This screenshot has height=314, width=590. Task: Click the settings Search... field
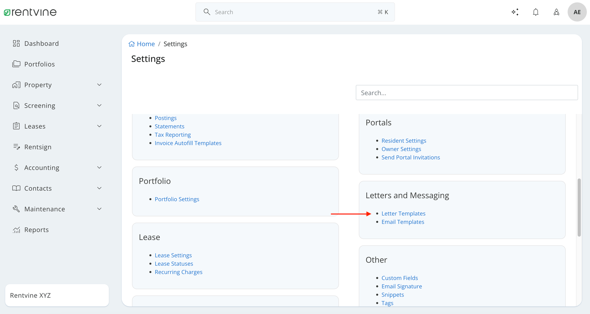click(467, 93)
